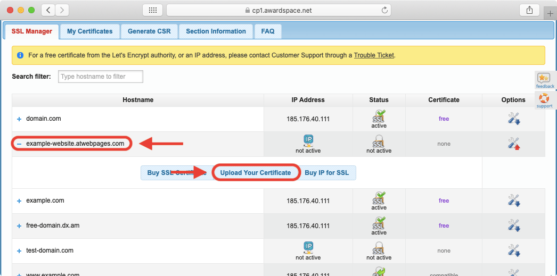Screen dimensions: 557x276
Task: Click IP not active icon for test-domain.com
Action: point(309,247)
